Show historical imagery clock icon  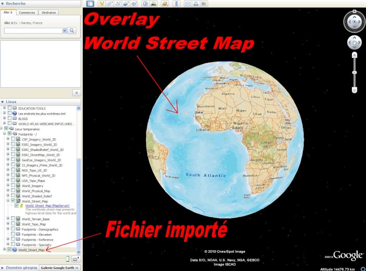145,4
